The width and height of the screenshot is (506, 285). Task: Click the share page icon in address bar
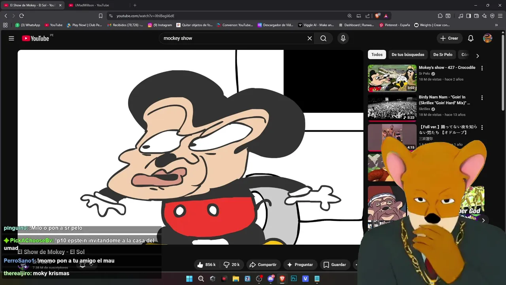click(x=368, y=16)
